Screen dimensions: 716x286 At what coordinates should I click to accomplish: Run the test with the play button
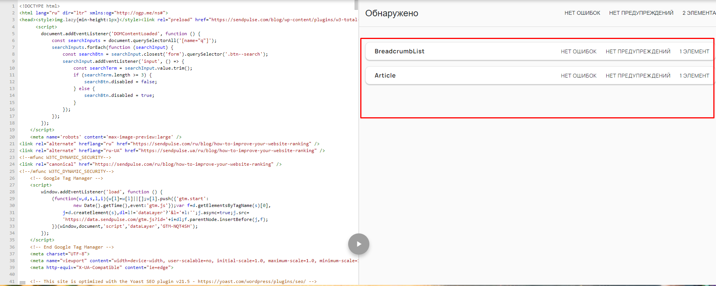pos(358,244)
